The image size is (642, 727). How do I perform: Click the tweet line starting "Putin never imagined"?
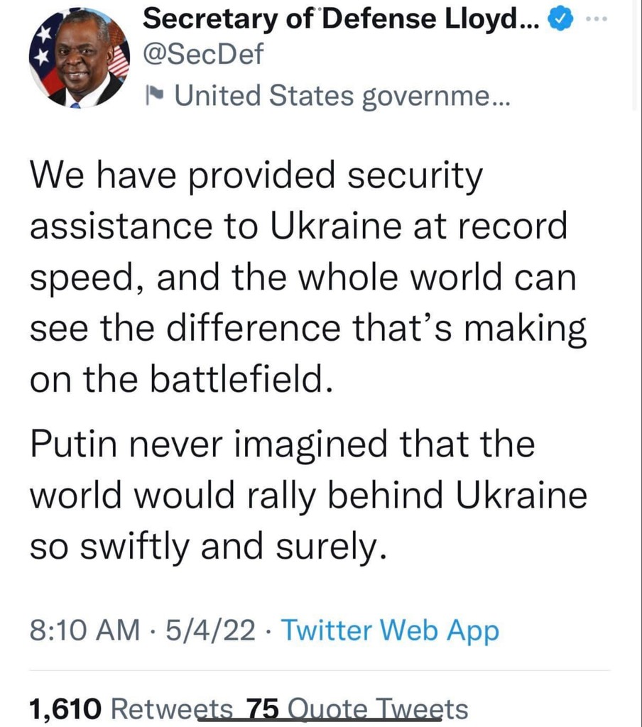282,445
